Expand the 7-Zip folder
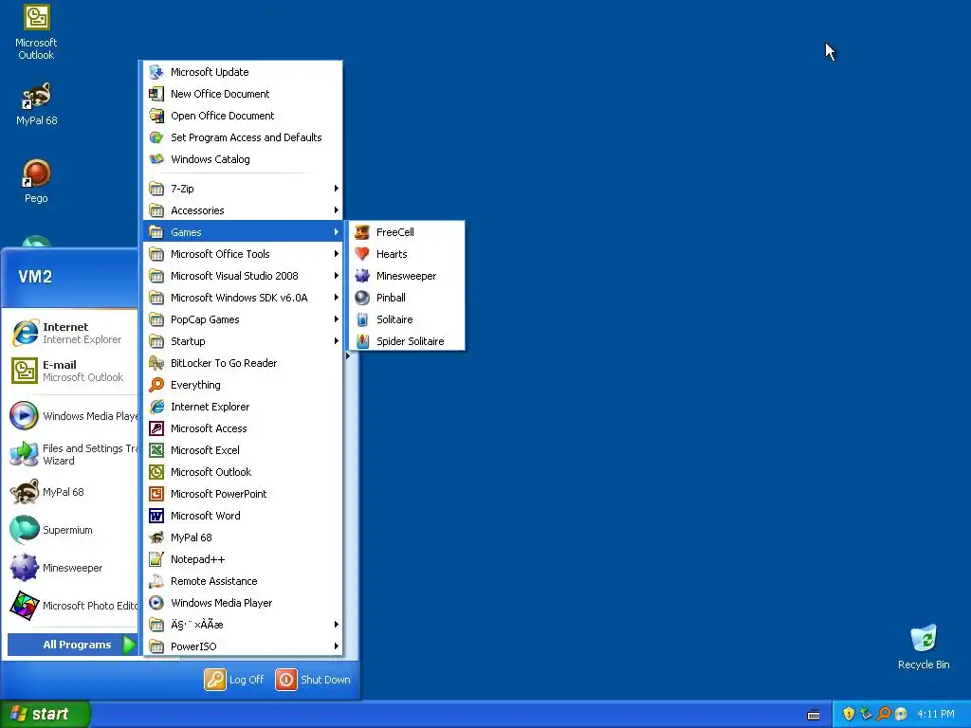Screen dimensions: 971x728 click(x=243, y=189)
